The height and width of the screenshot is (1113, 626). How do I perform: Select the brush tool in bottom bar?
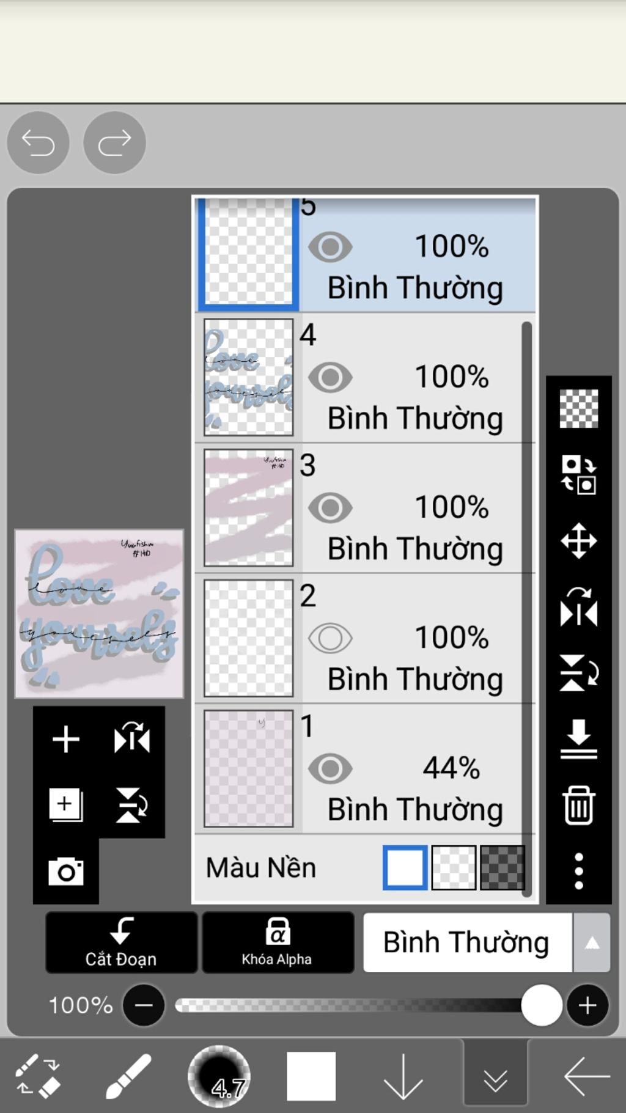tap(128, 1076)
